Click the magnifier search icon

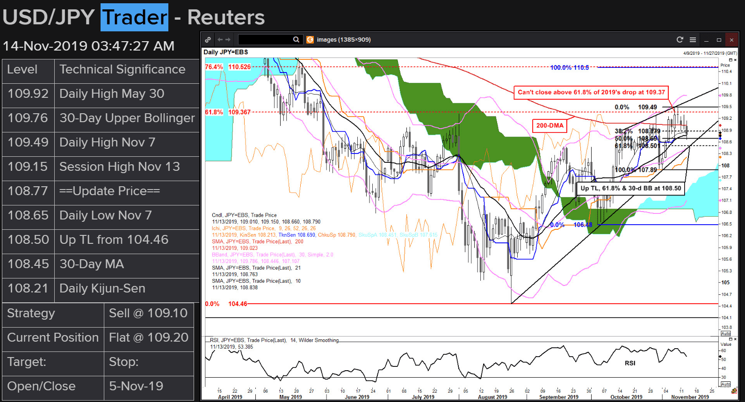click(296, 40)
